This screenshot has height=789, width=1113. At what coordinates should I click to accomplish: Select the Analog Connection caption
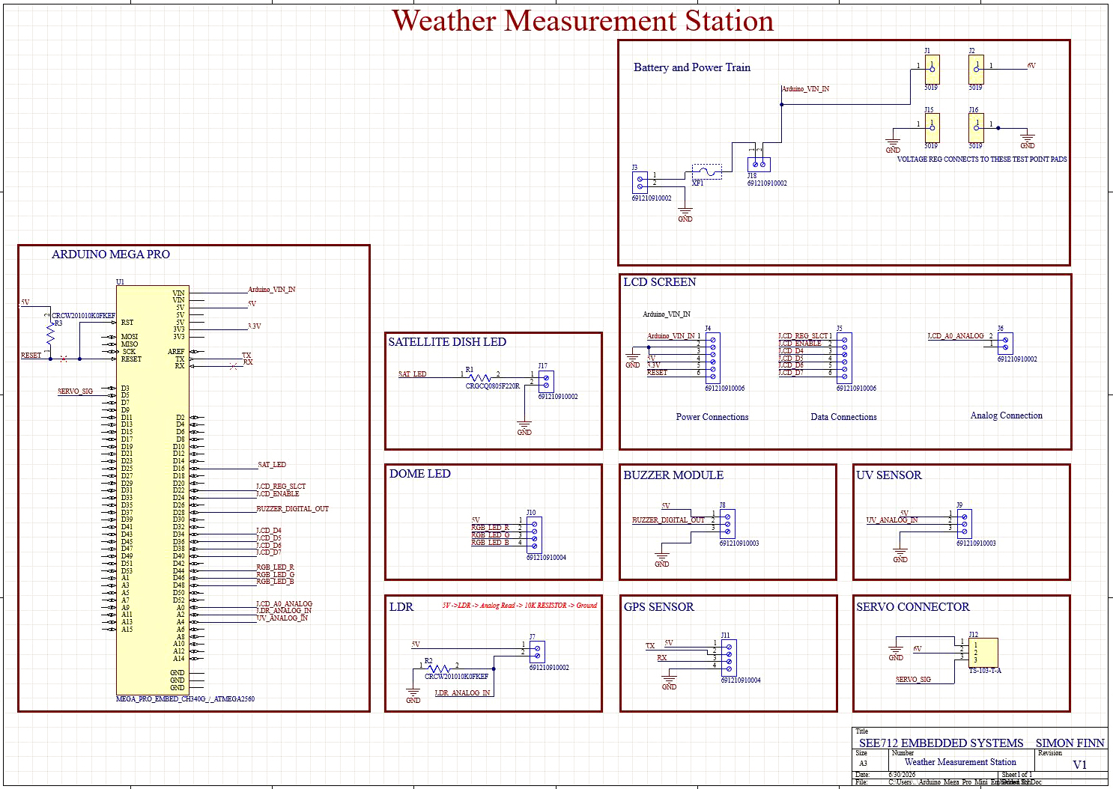click(x=1007, y=415)
